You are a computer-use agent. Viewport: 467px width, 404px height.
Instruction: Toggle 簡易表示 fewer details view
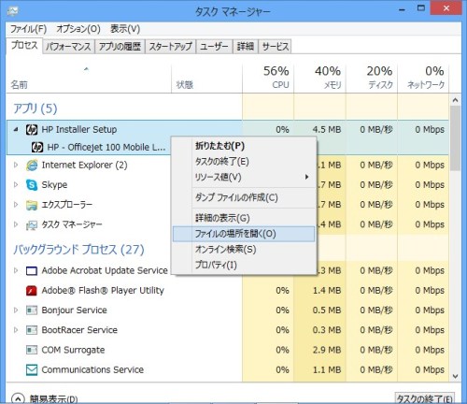click(x=44, y=399)
